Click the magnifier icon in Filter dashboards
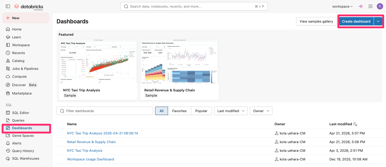This screenshot has height=167, width=386. coord(62,111)
